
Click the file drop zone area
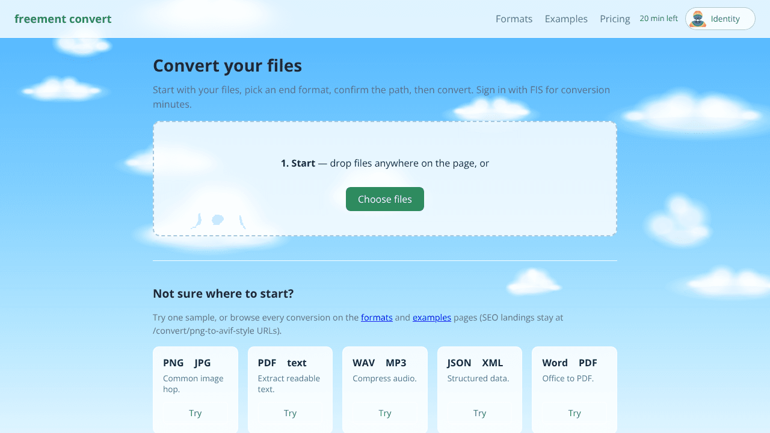pos(385,179)
